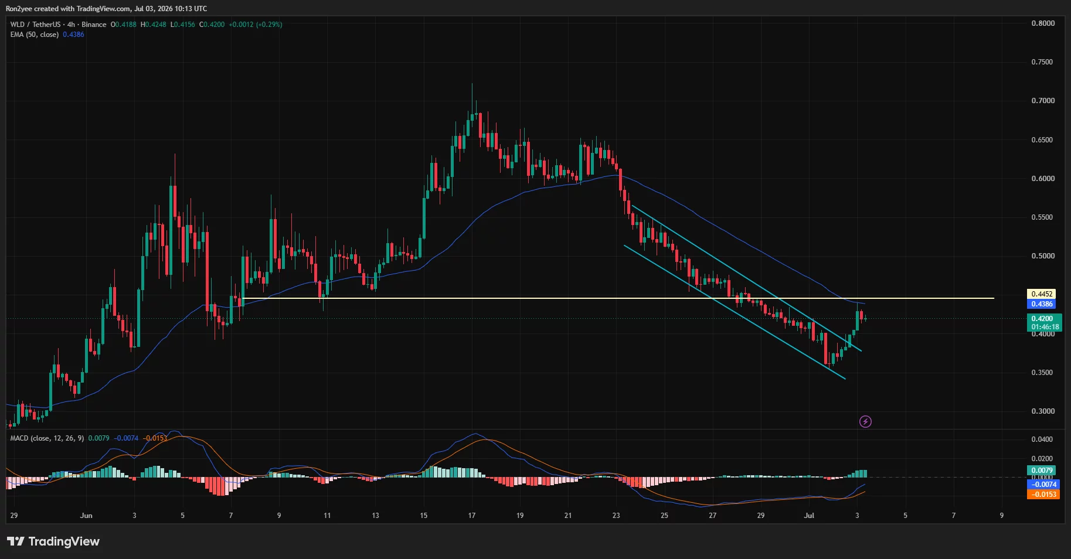The image size is (1071, 559).
Task: Click the blue 0.4386 EMA price tag
Action: 1042,304
